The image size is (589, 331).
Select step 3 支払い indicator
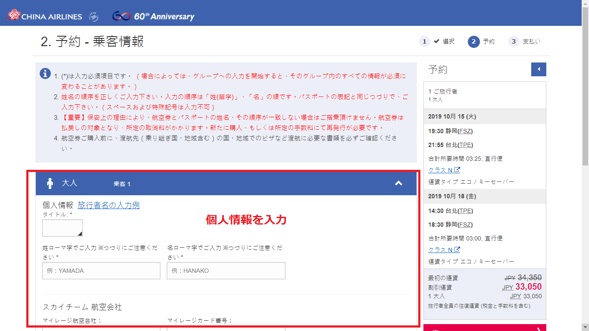pos(524,41)
